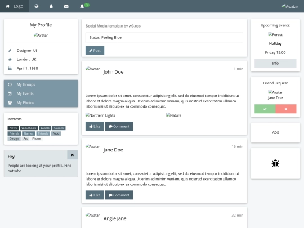Dismiss the Hey! alert box
This screenshot has width=304, height=228.
pos(72,155)
